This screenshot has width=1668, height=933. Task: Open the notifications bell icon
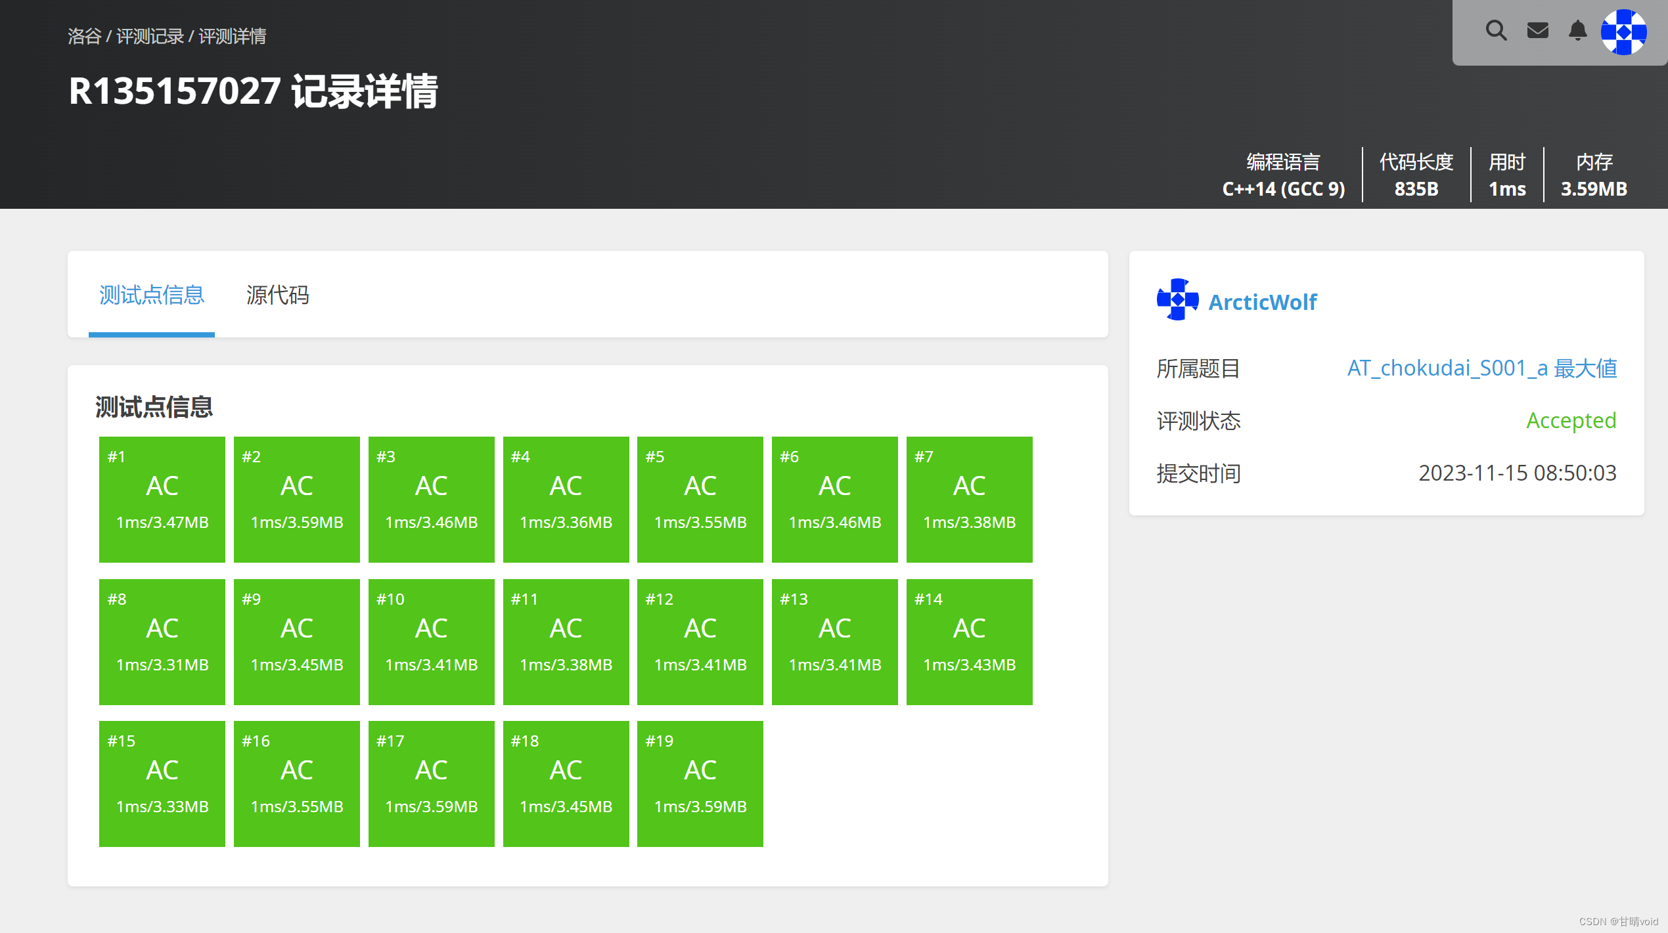pos(1577,31)
